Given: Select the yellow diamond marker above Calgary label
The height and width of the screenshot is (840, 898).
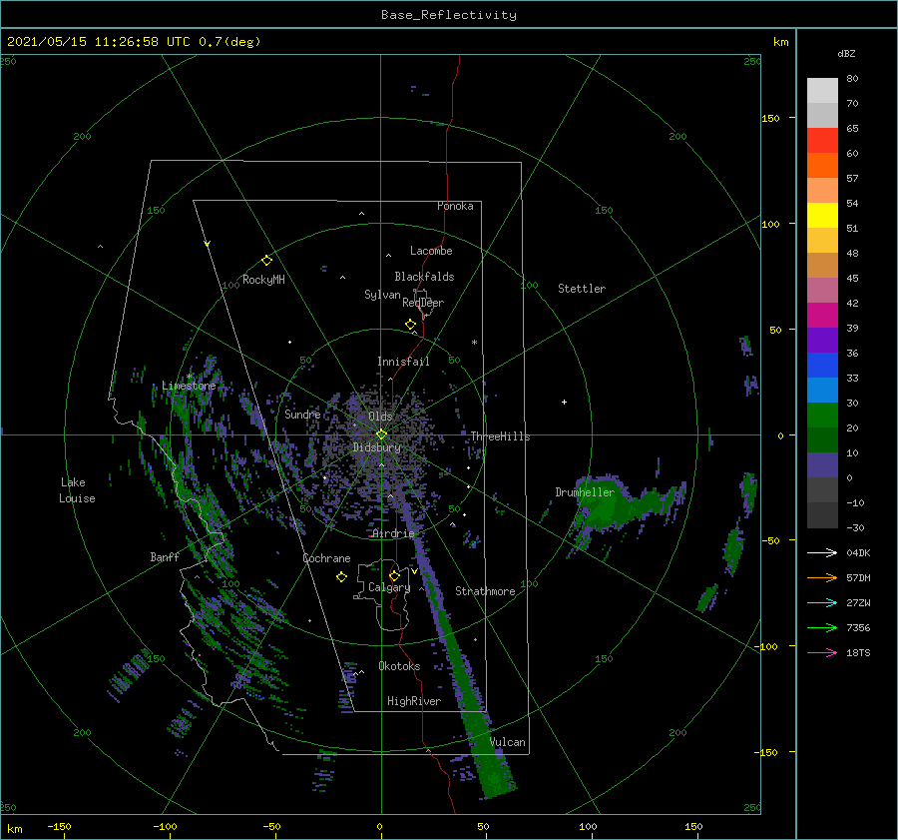Looking at the screenshot, I should (394, 575).
